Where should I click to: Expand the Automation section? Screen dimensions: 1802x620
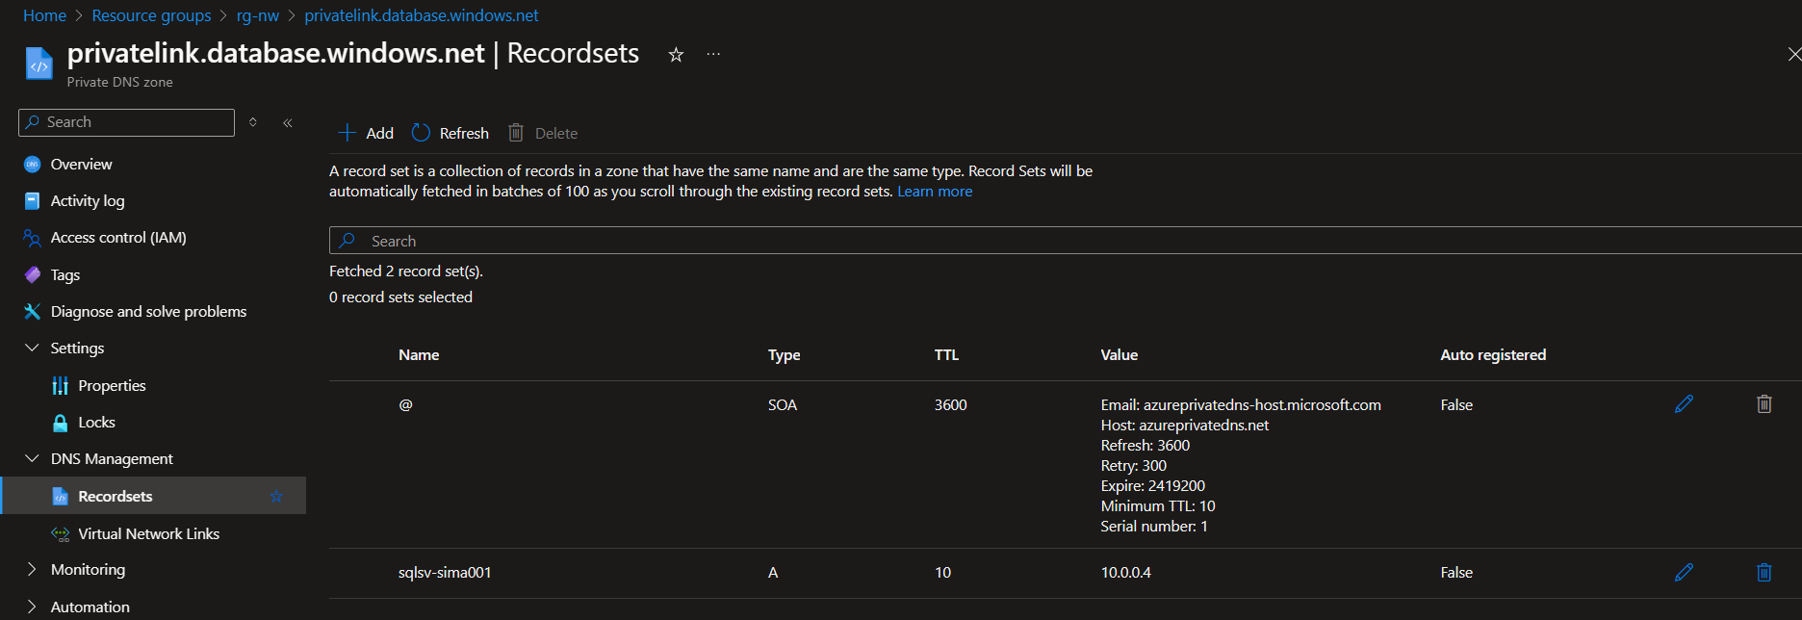[32, 607]
